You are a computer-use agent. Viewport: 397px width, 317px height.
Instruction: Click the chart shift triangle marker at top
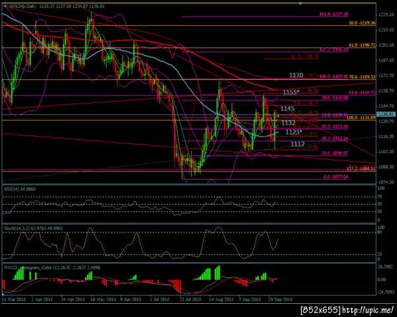pyautogui.click(x=300, y=4)
